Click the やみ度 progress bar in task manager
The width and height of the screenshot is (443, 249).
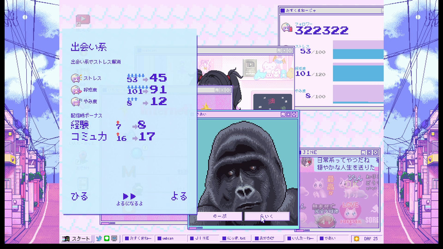(x=358, y=94)
